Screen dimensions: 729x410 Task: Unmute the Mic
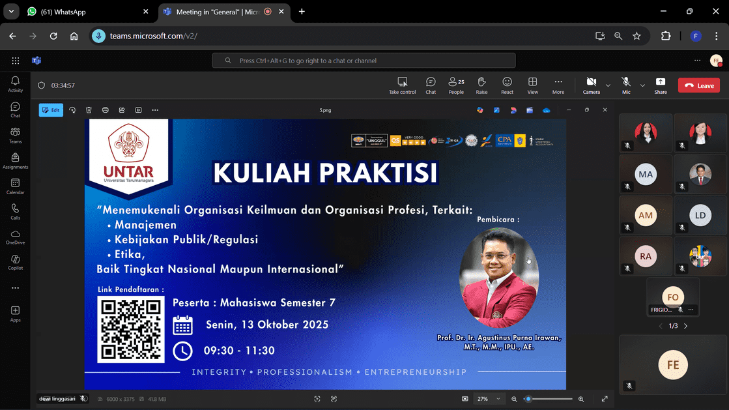click(x=626, y=85)
